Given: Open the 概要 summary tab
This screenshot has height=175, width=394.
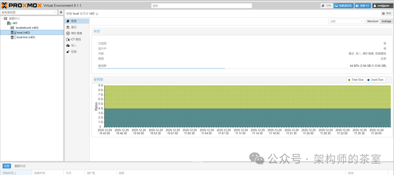Looking at the screenshot, I should (77, 21).
